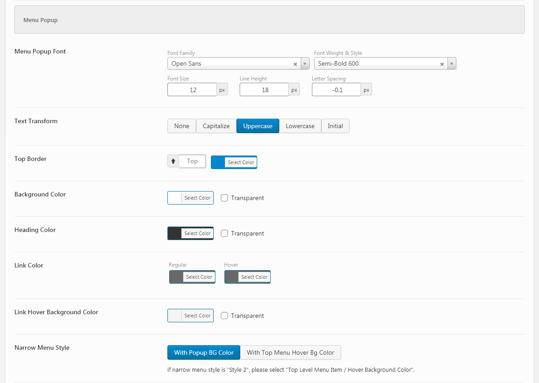Click the Link Color label
Screen dimensions: 539x383
point(29,265)
